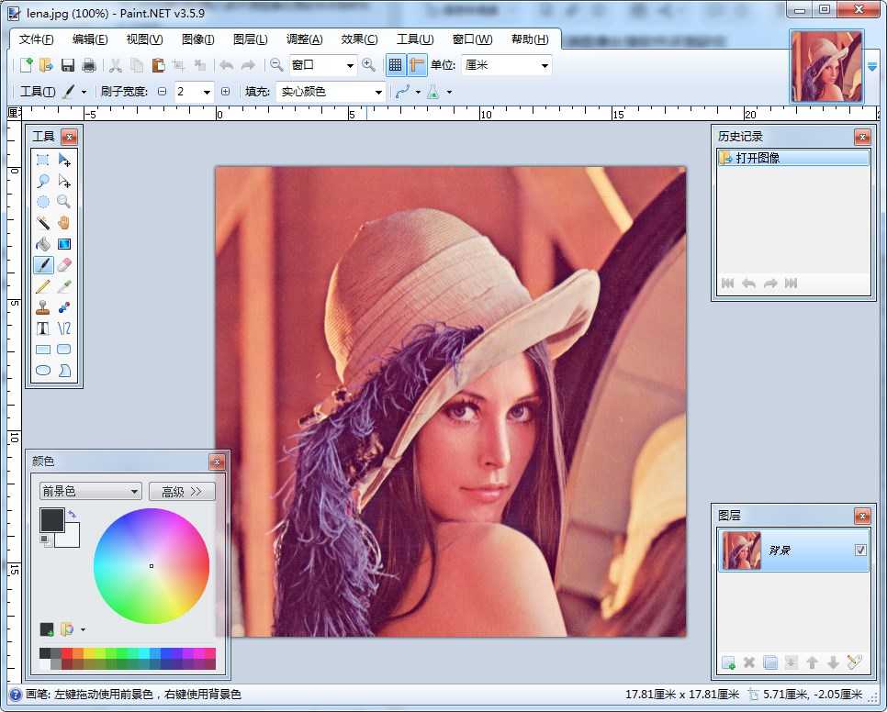Select the Zoom magnifier tool in Tools panel
Image resolution: width=887 pixels, height=712 pixels.
pyautogui.click(x=64, y=202)
